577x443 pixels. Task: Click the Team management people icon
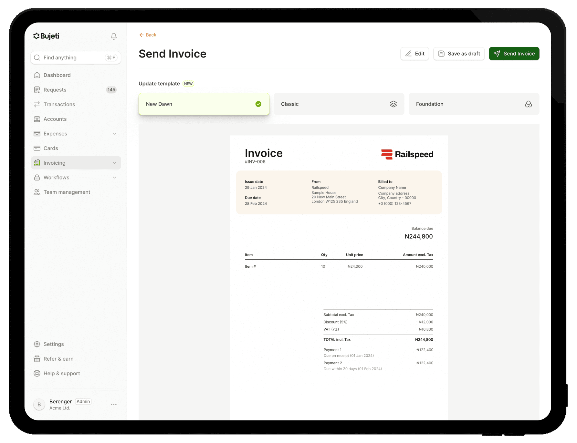(x=37, y=192)
